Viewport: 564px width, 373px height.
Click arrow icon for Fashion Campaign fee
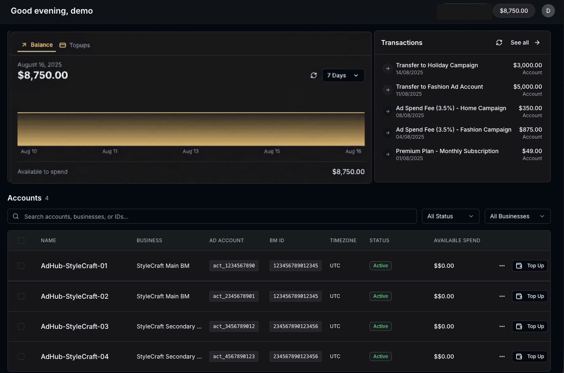[387, 133]
